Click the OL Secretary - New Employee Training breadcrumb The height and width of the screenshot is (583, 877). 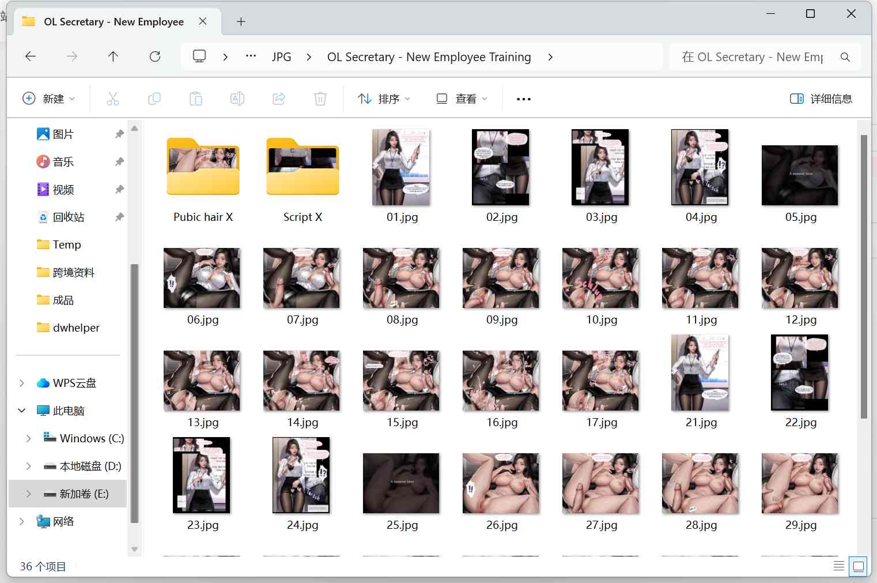(x=429, y=57)
